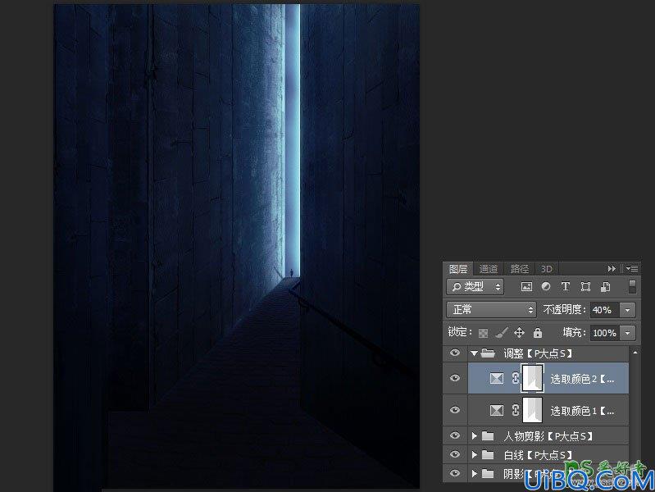
Task: Filter layers by pixel image type
Action: (527, 287)
